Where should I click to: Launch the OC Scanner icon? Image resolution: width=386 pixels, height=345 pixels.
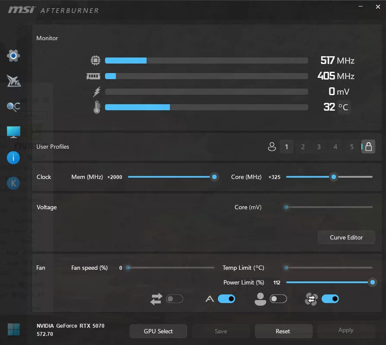[13, 106]
